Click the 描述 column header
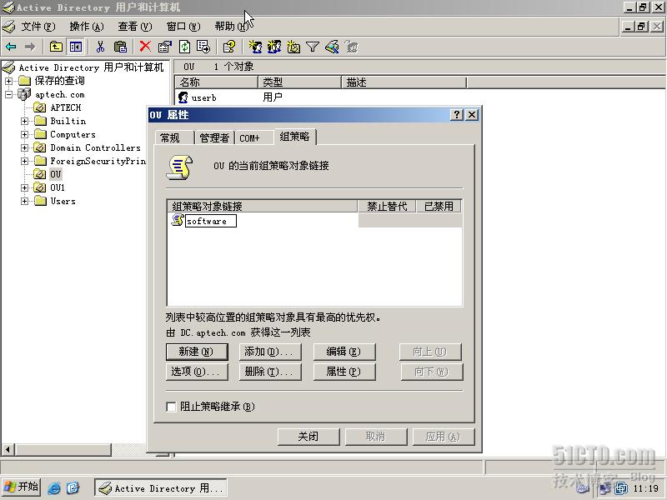 coord(404,82)
